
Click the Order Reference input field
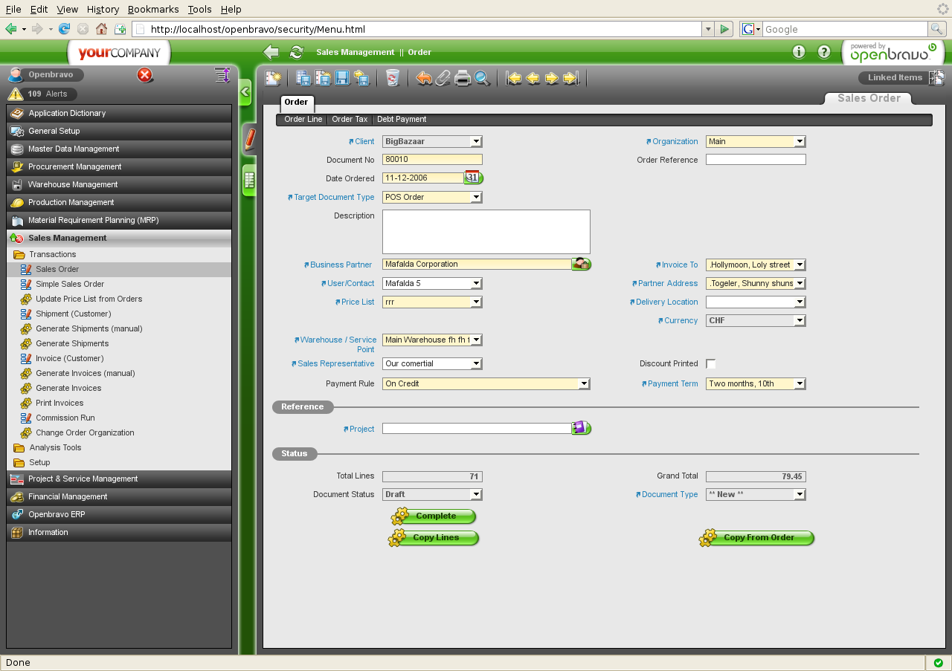755,160
